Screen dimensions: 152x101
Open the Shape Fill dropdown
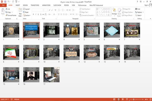(126, 9)
